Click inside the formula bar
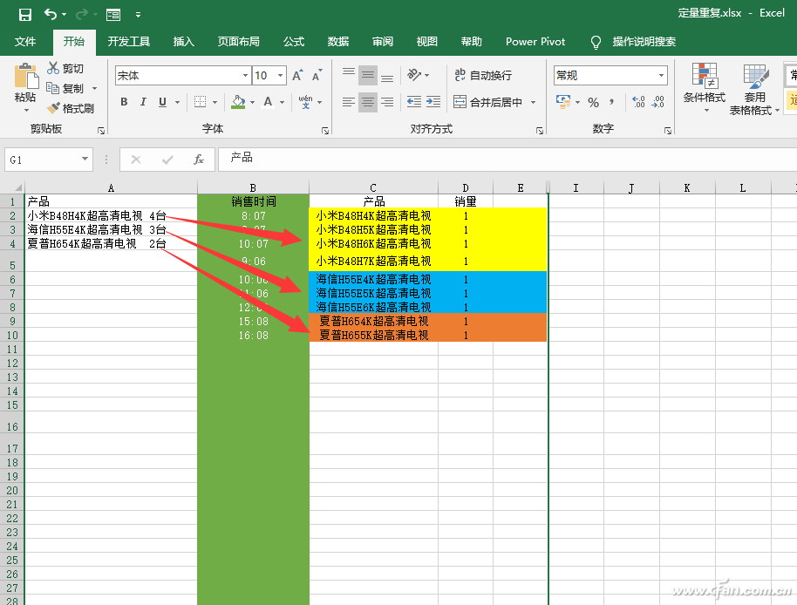Viewport: 797px width, 605px height. click(507, 159)
